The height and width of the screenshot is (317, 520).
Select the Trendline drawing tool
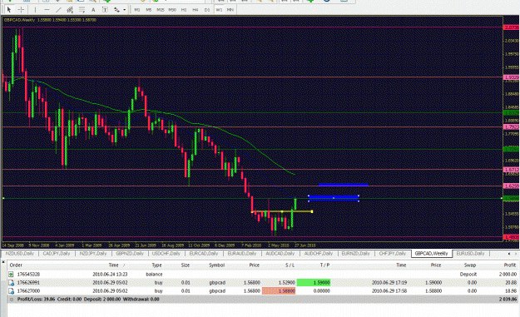pos(58,10)
